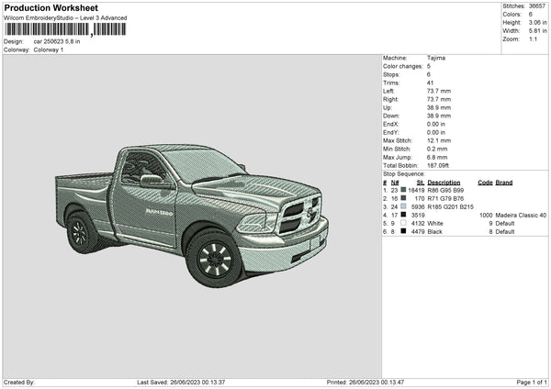Click the Width value 5.81 in
The height and width of the screenshot is (389, 551).
pyautogui.click(x=538, y=31)
